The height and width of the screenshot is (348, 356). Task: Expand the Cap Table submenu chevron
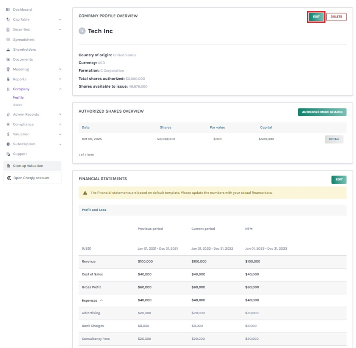click(60, 20)
